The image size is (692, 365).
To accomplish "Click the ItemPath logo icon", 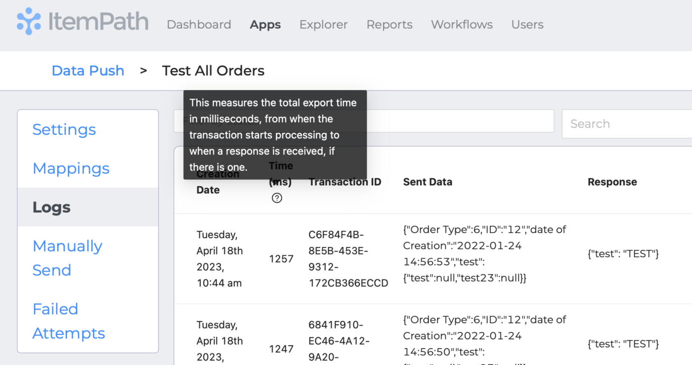I will (29, 21).
